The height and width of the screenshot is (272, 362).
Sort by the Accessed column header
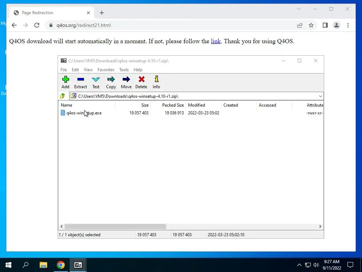click(x=274, y=105)
